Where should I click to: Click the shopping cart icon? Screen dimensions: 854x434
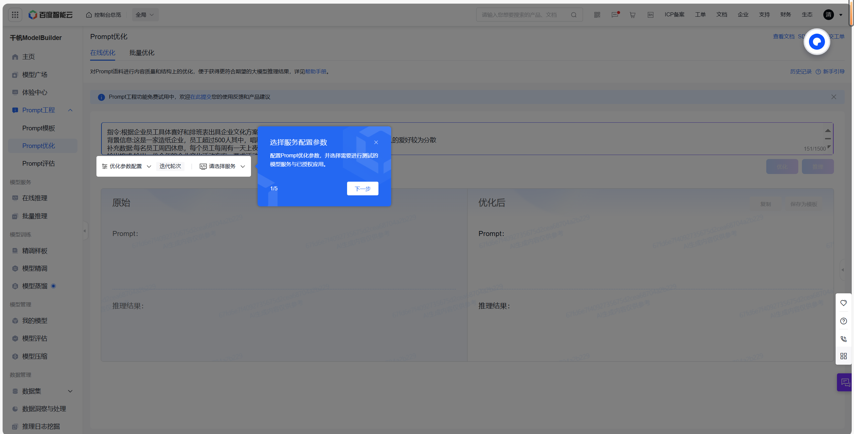[632, 15]
